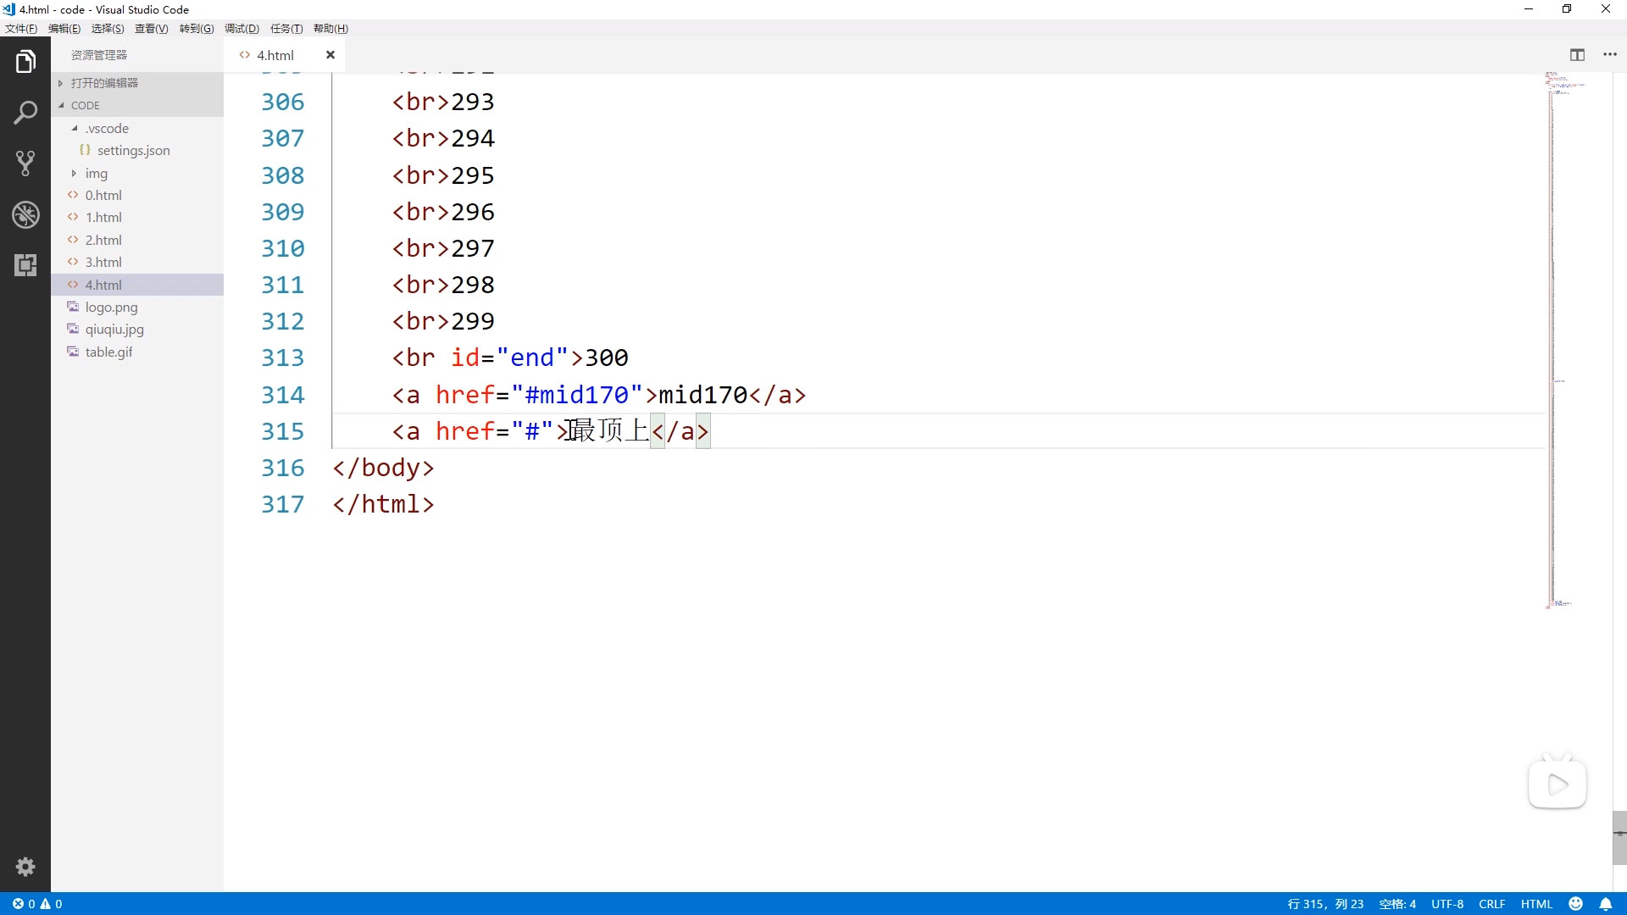Click the split editor icon
The width and height of the screenshot is (1627, 915).
1577,55
